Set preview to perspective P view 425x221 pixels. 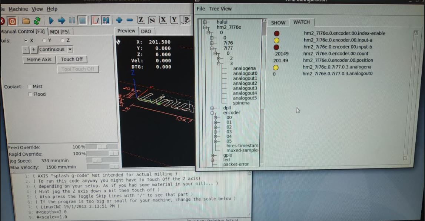click(186, 20)
